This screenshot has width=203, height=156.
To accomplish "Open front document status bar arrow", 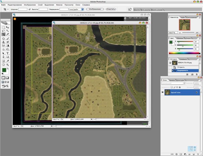I will [92, 119].
